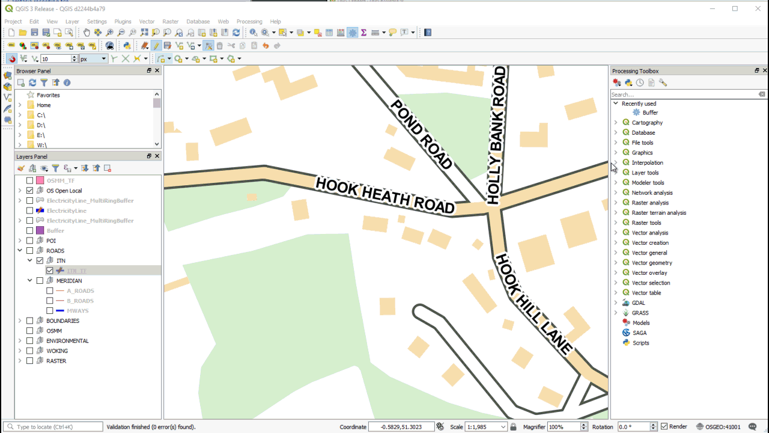
Task: Open the Plugins menu
Action: [x=123, y=22]
